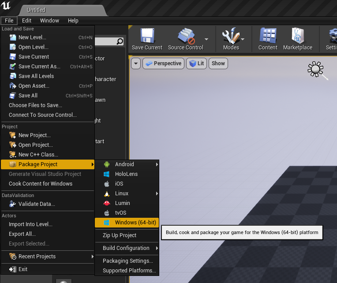This screenshot has width=337, height=283.
Task: Click the Save All Levels icon
Action: point(13,76)
